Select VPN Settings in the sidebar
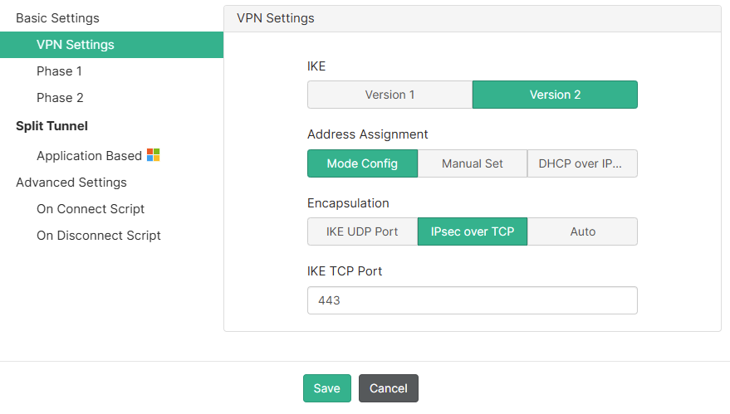This screenshot has height=414, width=730. pyautogui.click(x=76, y=45)
